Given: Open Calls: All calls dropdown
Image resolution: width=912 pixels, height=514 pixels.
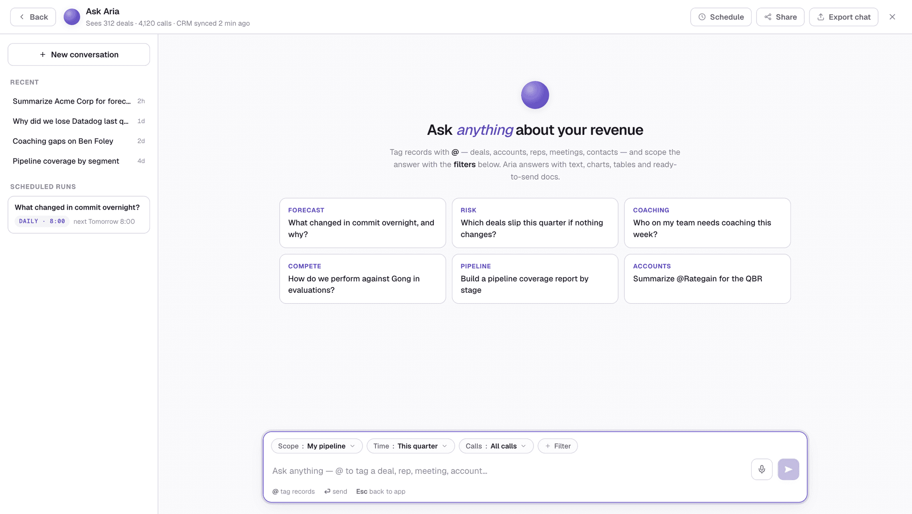Looking at the screenshot, I should (x=496, y=446).
